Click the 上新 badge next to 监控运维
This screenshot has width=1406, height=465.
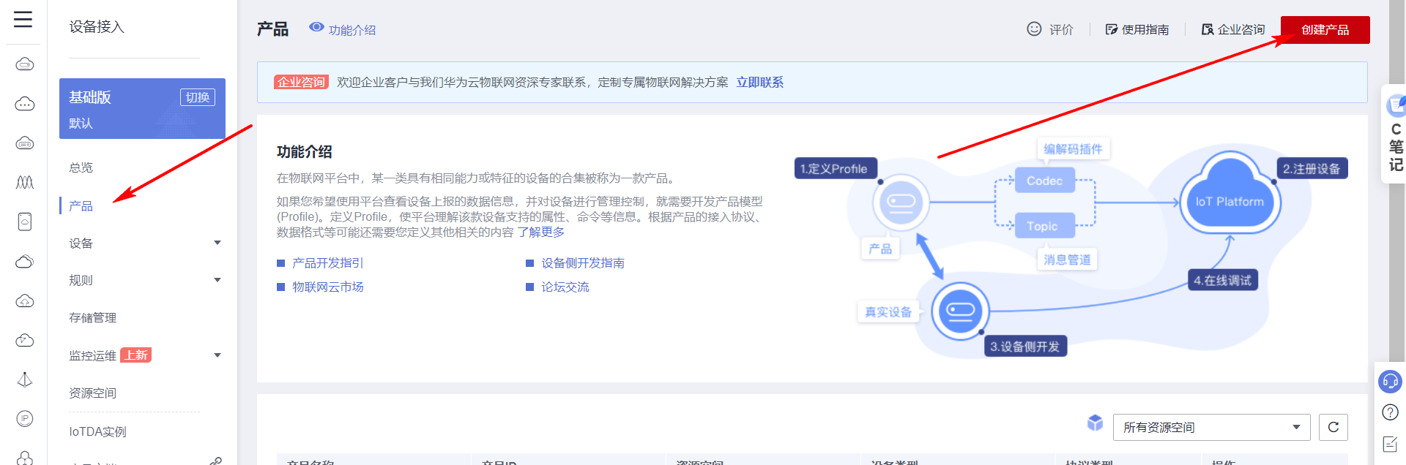(135, 355)
